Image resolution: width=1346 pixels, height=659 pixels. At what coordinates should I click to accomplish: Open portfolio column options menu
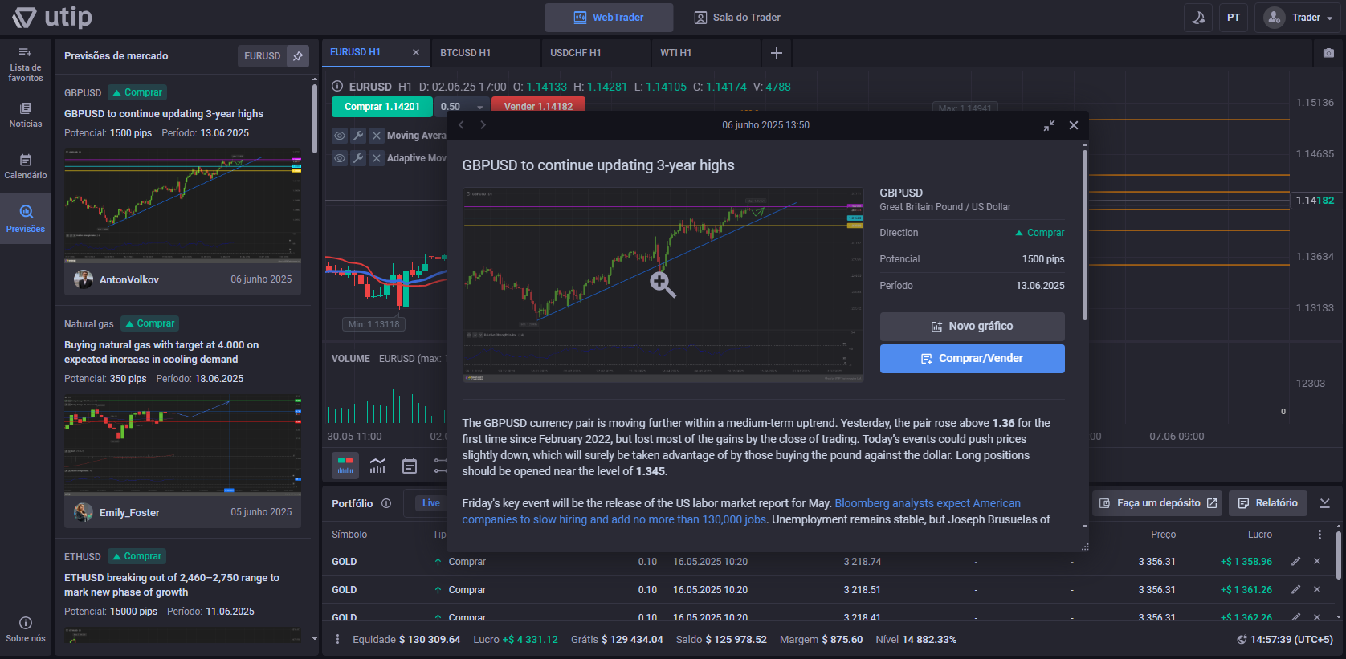click(x=1319, y=535)
